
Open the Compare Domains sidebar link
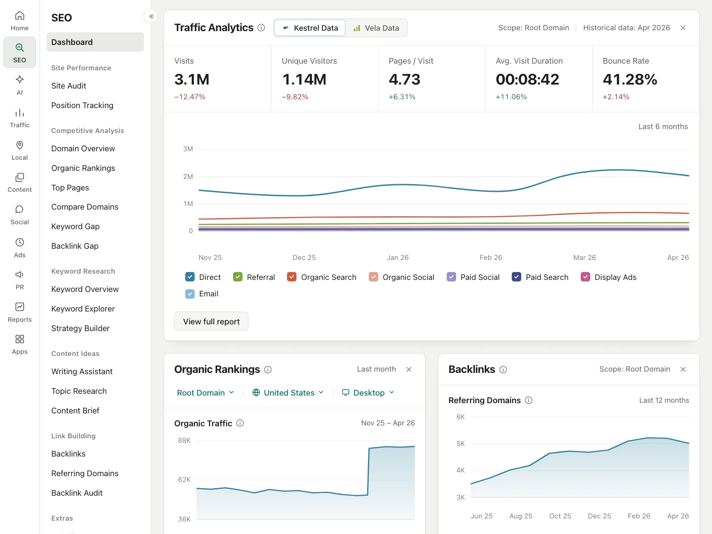(x=85, y=206)
